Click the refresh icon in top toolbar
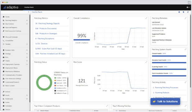192x112 pixels. [188, 12]
